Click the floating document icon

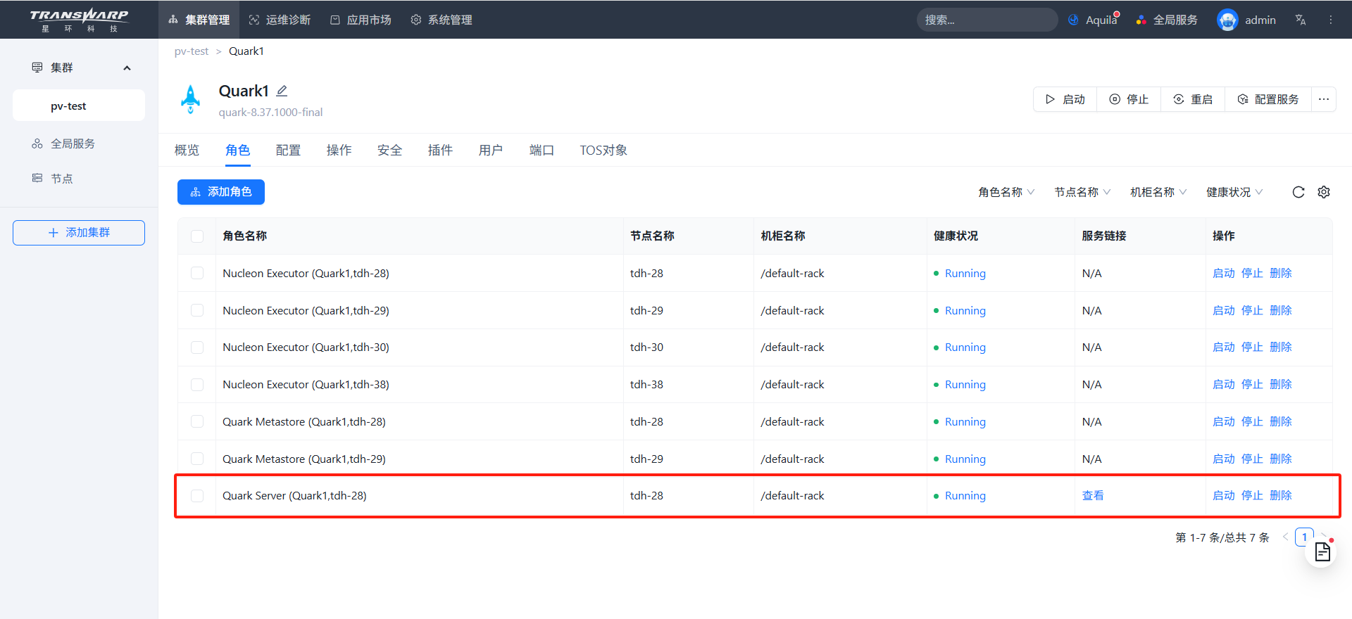1322,552
